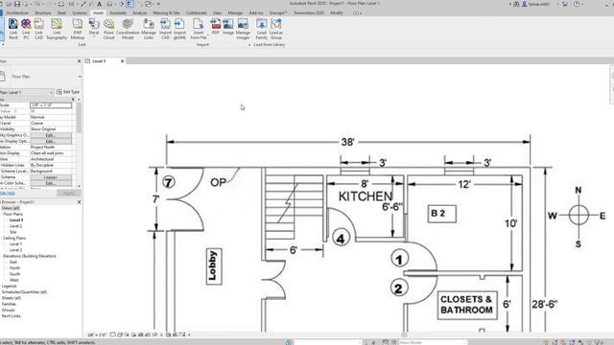Switch to the Annotate ribbon tab
614x345 pixels.
[x=118, y=12]
